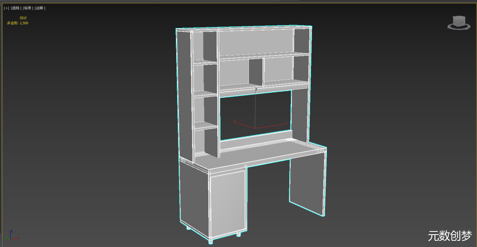Open the 透视 perspective view menu
Image resolution: width=477 pixels, height=247 pixels.
[16, 8]
